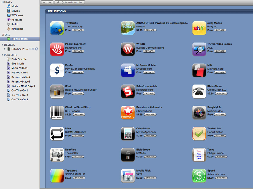Open the Truveo Video Search icon

pyautogui.click(x=199, y=49)
